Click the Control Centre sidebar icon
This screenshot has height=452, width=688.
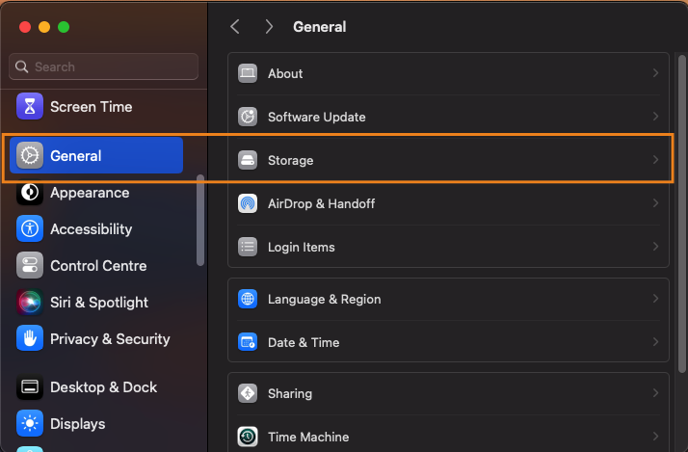(30, 266)
